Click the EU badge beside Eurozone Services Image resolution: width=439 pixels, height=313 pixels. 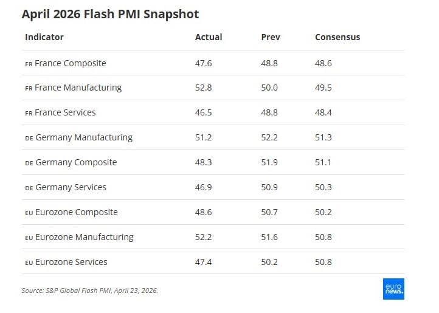(x=29, y=263)
